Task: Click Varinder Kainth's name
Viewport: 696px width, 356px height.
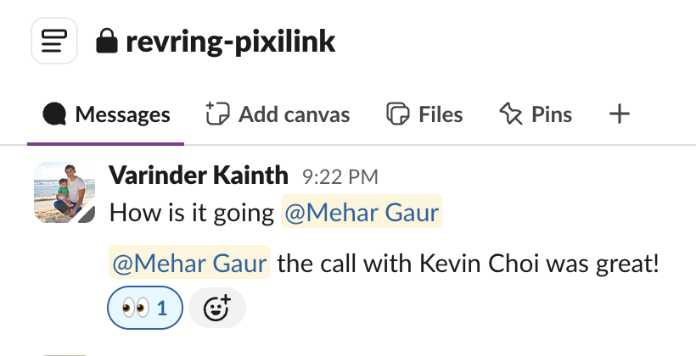Action: click(199, 175)
